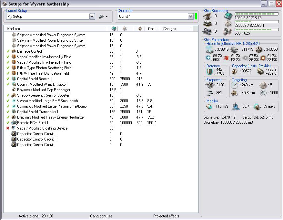Select the first Selynne's Modified Power Diagnostic System row
Screen dimensions: 283x220
tap(101, 35)
